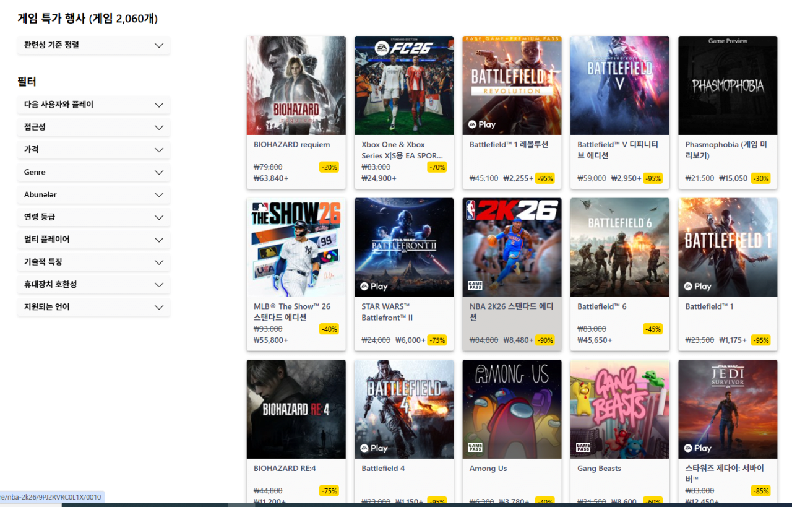Click the Game Pass badge on Among Us cover

(475, 448)
